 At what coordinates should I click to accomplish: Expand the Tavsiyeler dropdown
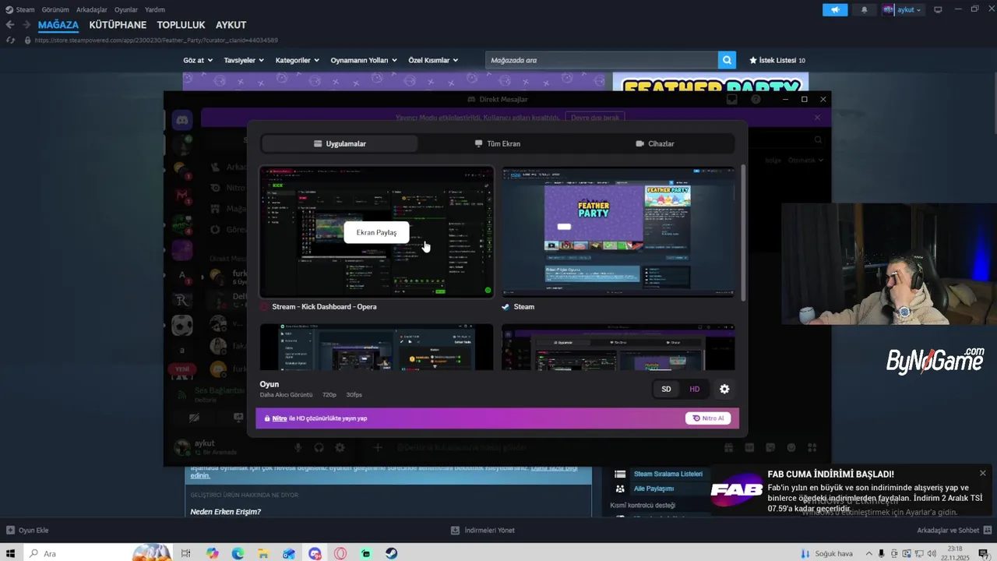(244, 60)
